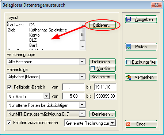Click the red X icon on Ende
Image resolution: width=164 pixels, height=135 pixels.
(129, 124)
